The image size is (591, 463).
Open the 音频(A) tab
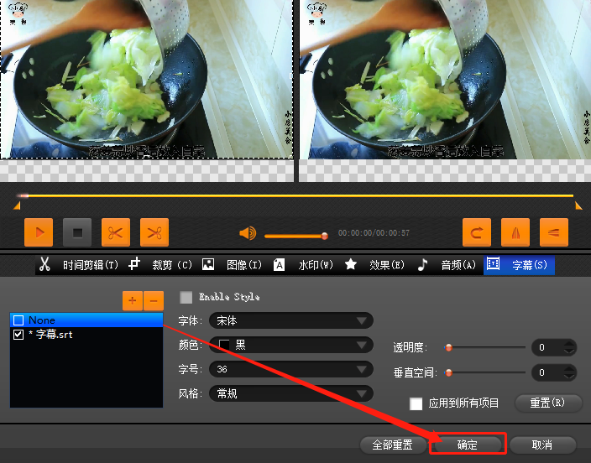(458, 265)
